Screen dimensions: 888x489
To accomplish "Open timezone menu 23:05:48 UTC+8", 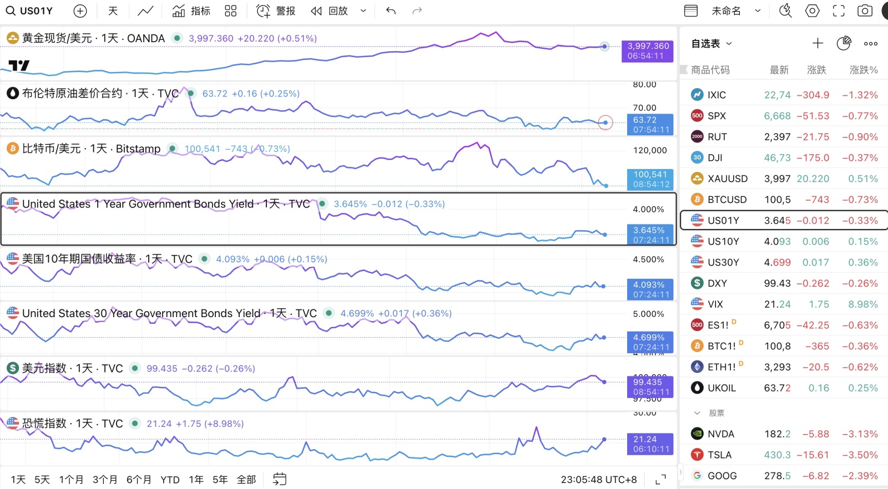I will 599,480.
